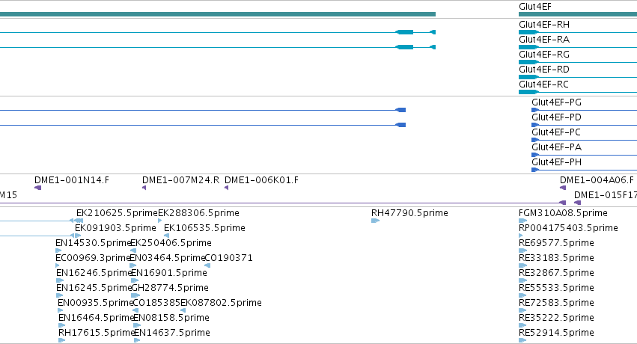
Task: Select the EK288306.5prime EST arrow
Action: coord(159,221)
